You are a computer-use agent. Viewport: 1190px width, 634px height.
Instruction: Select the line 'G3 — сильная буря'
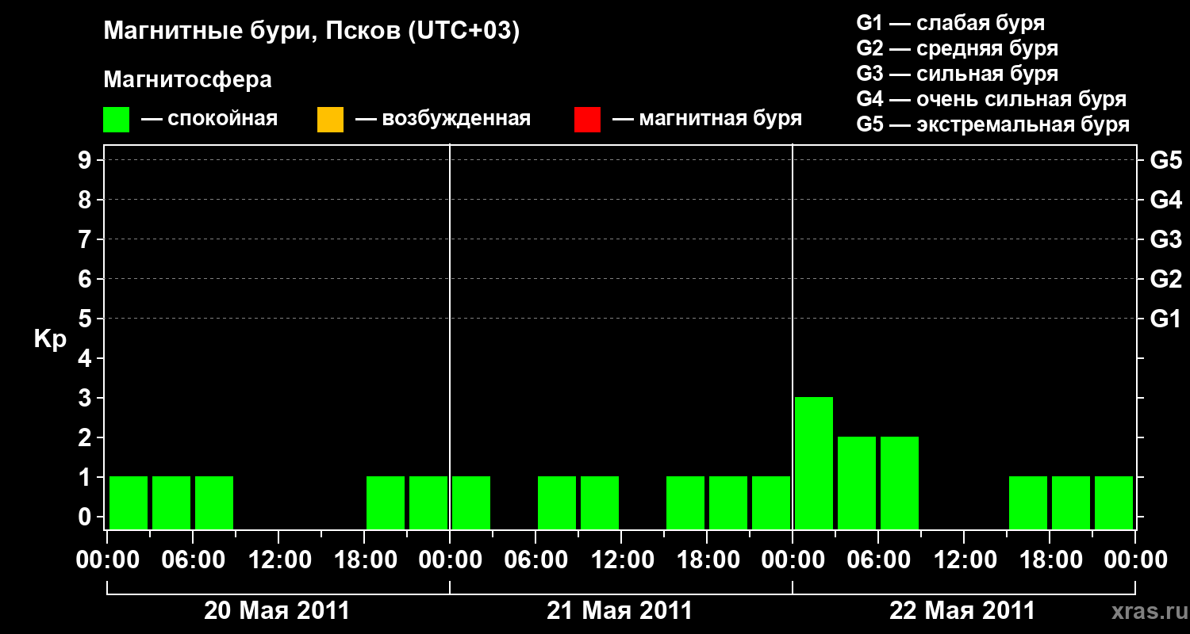[x=957, y=74]
